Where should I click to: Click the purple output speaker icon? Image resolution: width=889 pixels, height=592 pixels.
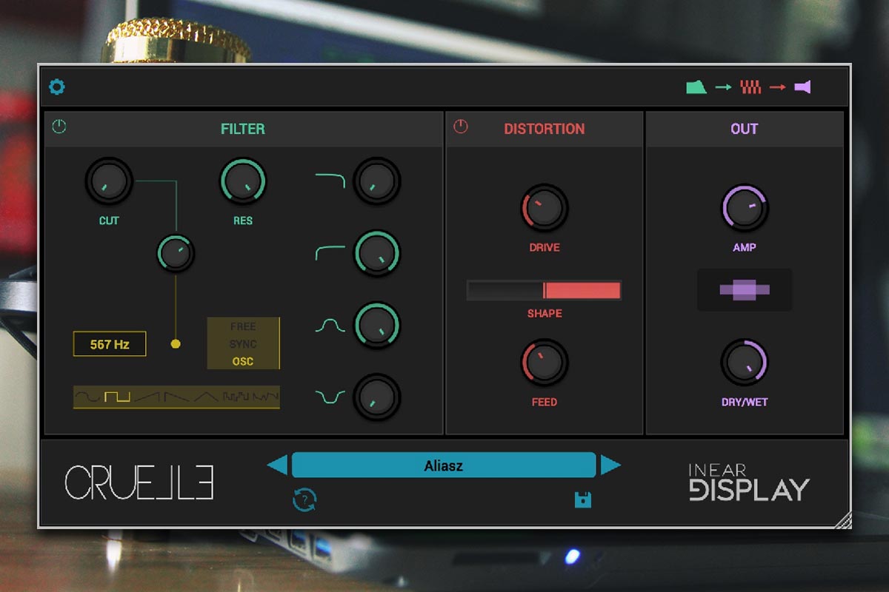pyautogui.click(x=802, y=87)
